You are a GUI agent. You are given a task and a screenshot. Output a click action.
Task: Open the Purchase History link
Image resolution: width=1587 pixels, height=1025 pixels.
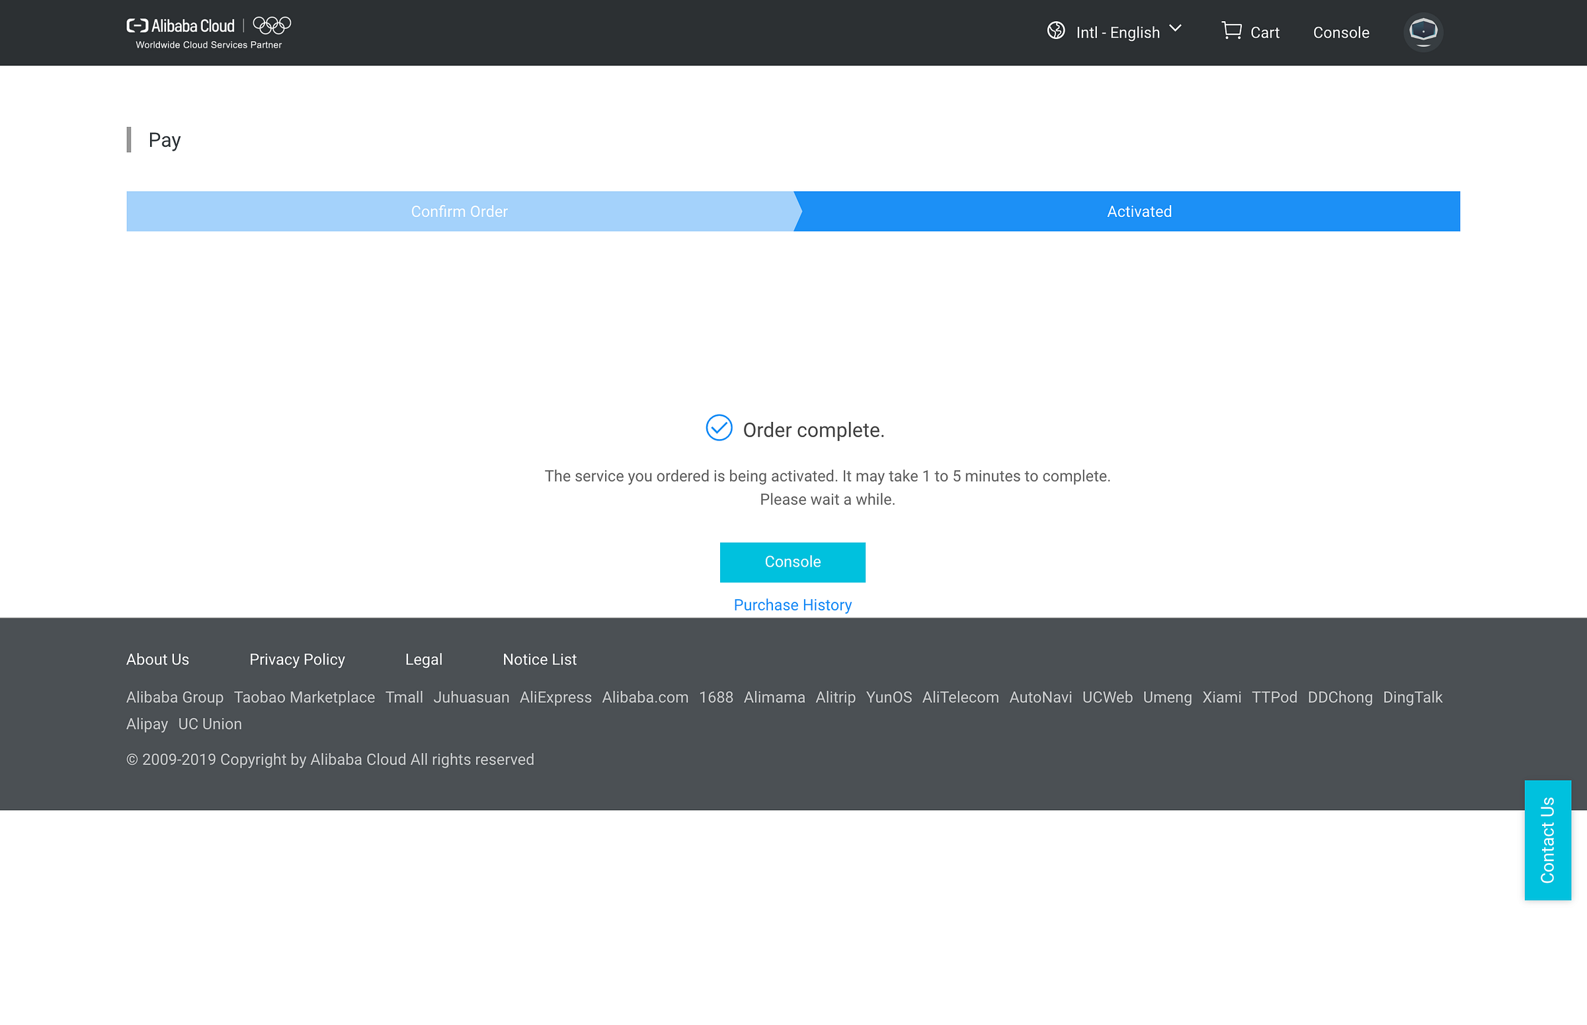tap(792, 605)
